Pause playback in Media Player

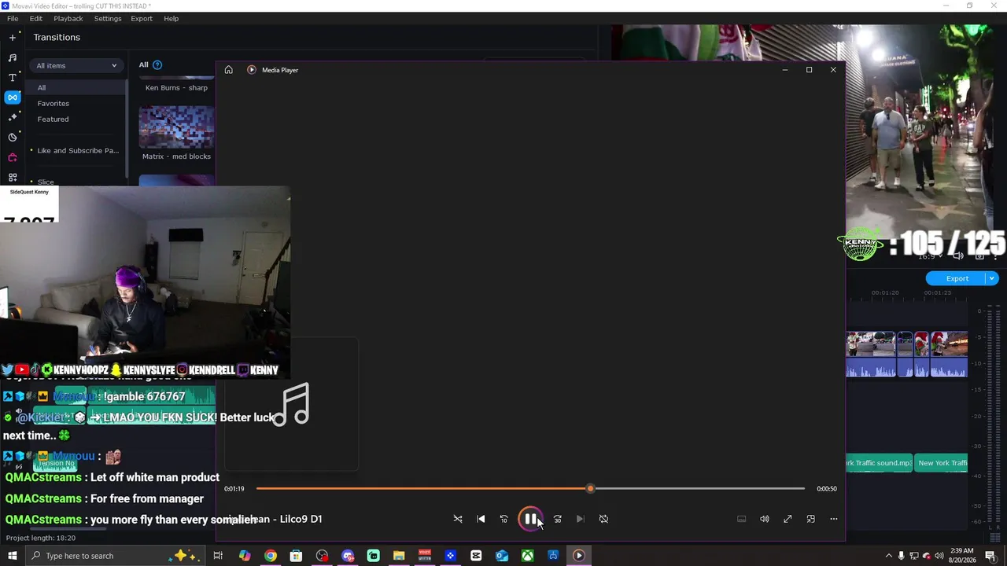pos(531,519)
